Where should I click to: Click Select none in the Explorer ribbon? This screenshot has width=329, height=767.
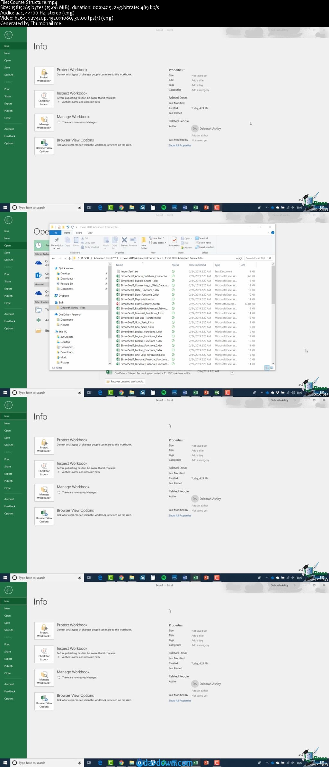click(x=203, y=243)
